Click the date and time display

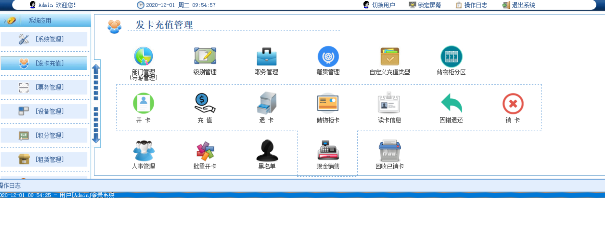pos(176,5)
